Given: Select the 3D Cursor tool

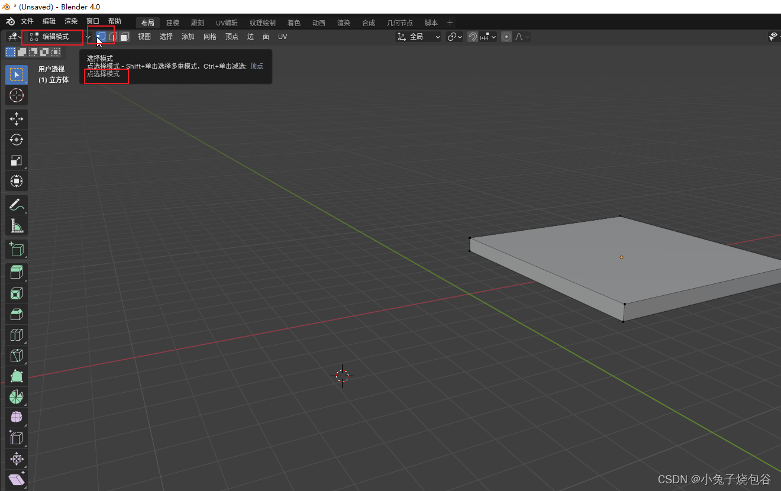Looking at the screenshot, I should (x=17, y=95).
